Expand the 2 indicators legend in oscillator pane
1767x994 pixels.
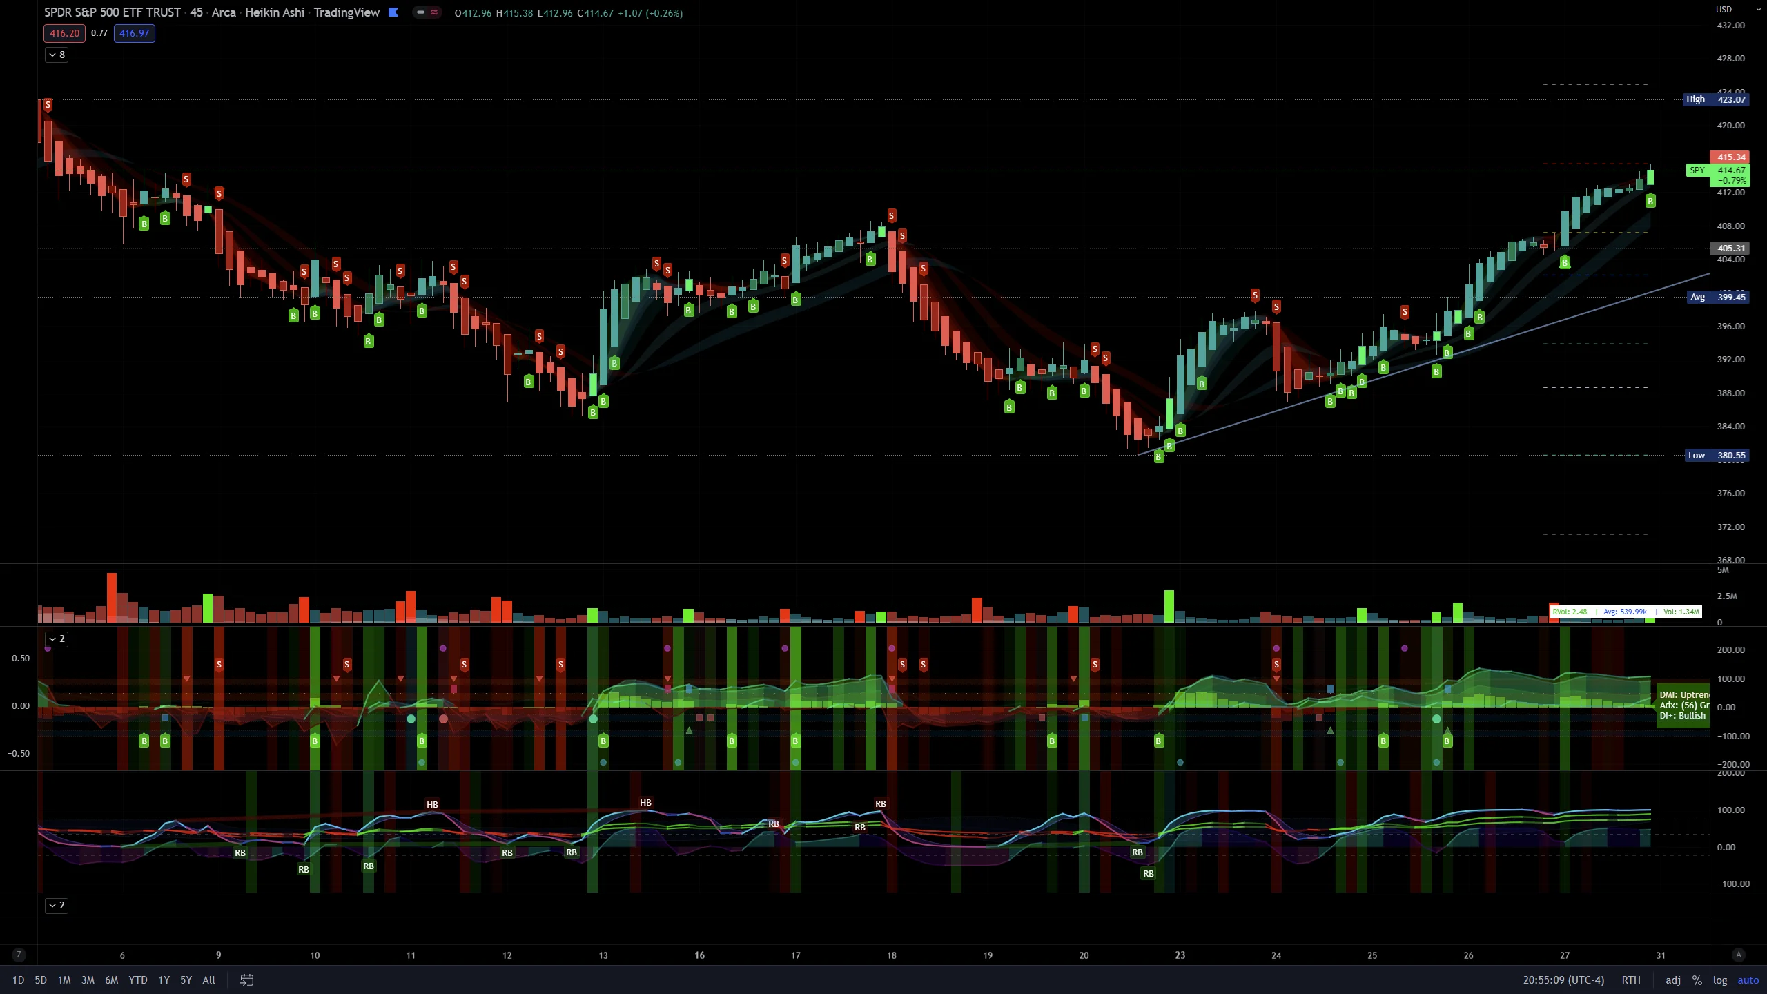(x=57, y=639)
